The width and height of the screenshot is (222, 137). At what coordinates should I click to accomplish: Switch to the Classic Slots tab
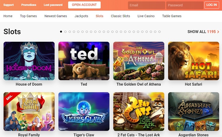pos(120,16)
